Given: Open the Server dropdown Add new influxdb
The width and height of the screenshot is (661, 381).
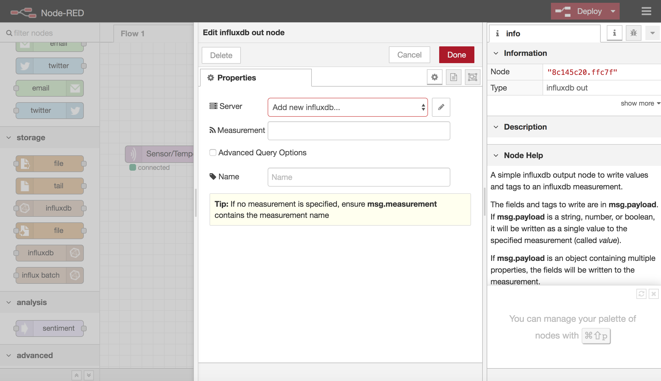Looking at the screenshot, I should [348, 107].
